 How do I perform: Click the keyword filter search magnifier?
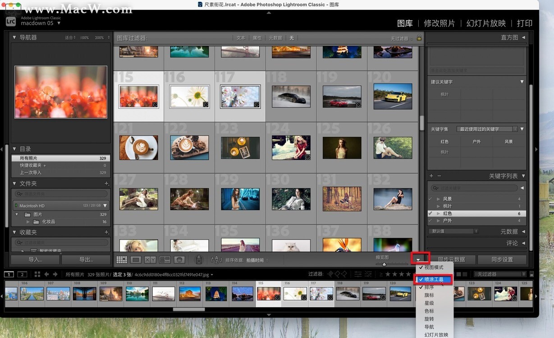click(x=435, y=188)
